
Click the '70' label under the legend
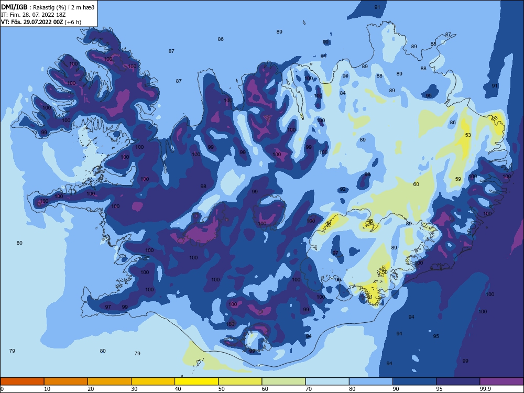[309, 389]
